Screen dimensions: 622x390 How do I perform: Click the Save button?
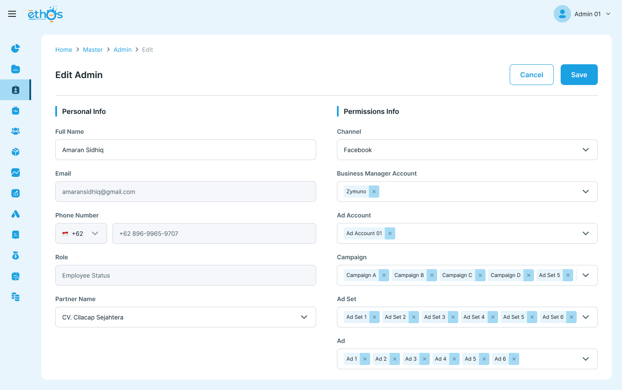(579, 75)
